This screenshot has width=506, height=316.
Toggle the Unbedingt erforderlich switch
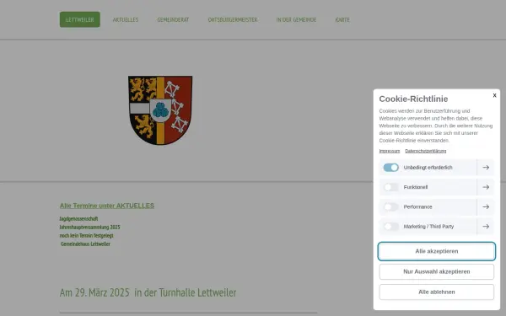coord(390,168)
